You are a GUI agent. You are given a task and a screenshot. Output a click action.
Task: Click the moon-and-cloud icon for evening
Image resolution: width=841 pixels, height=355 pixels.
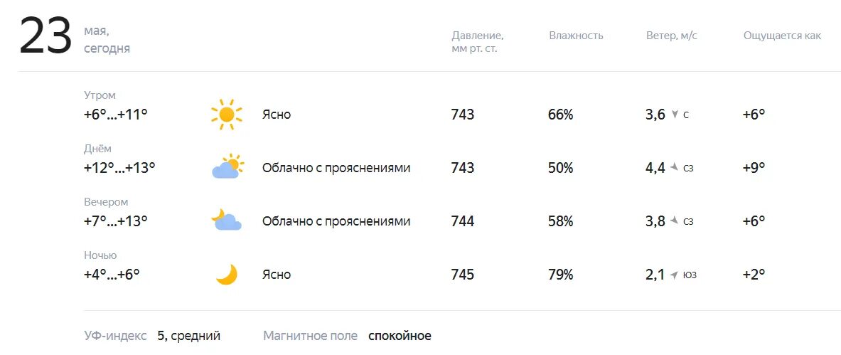pyautogui.click(x=226, y=220)
